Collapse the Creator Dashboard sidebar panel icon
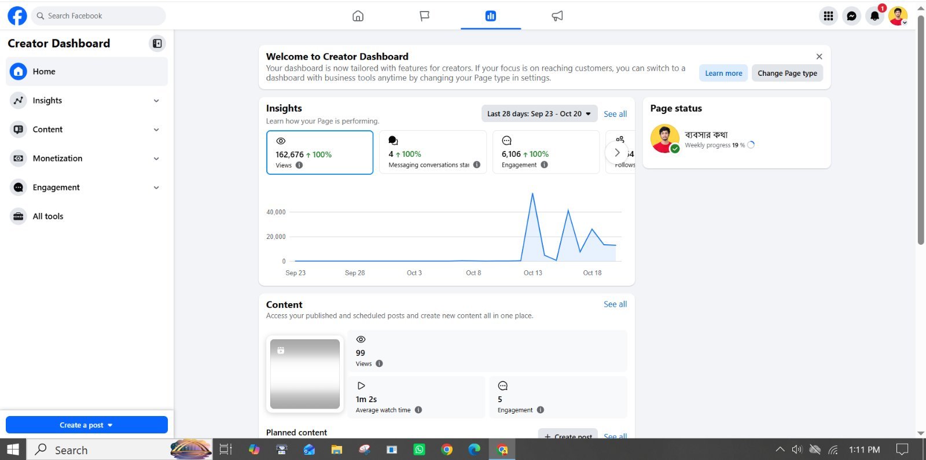Viewport: 926px width, 460px height. coord(157,43)
